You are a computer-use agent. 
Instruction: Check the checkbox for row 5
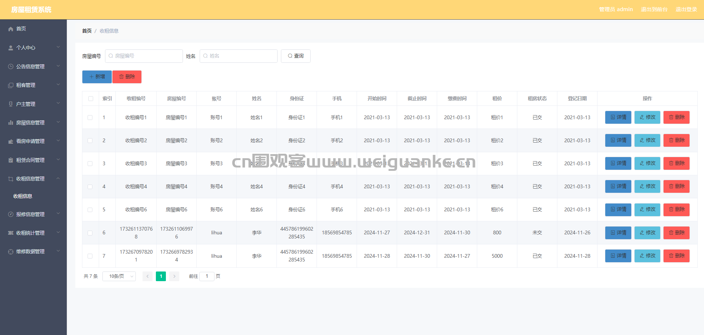point(90,209)
